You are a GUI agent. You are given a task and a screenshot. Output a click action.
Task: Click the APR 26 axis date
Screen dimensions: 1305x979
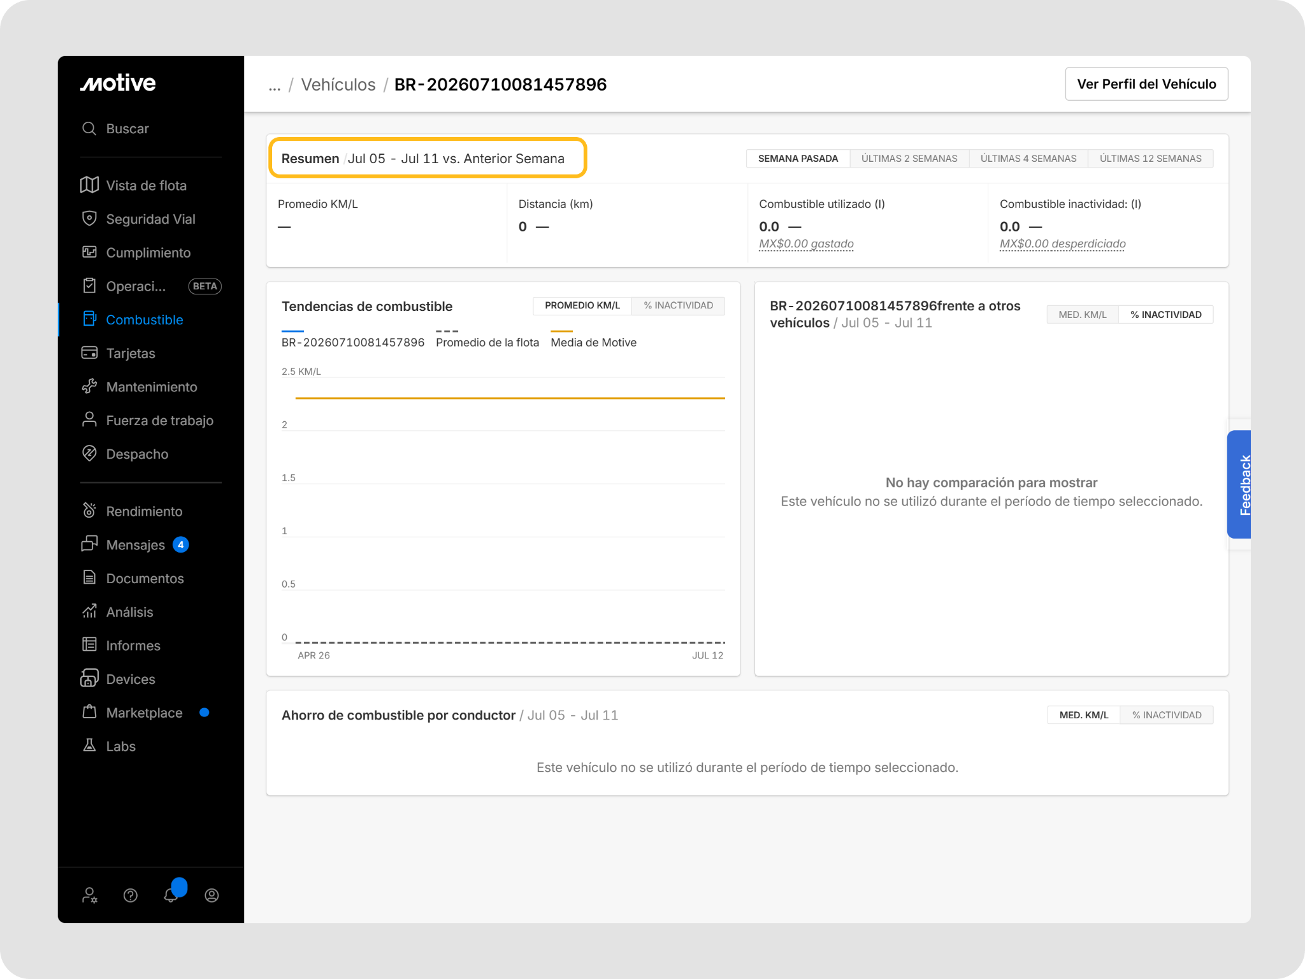pos(314,656)
